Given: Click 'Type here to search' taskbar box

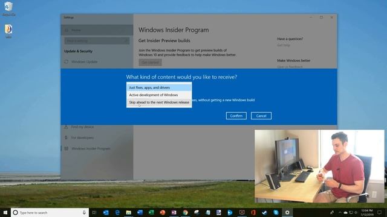Looking at the screenshot, I should (x=50, y=213).
